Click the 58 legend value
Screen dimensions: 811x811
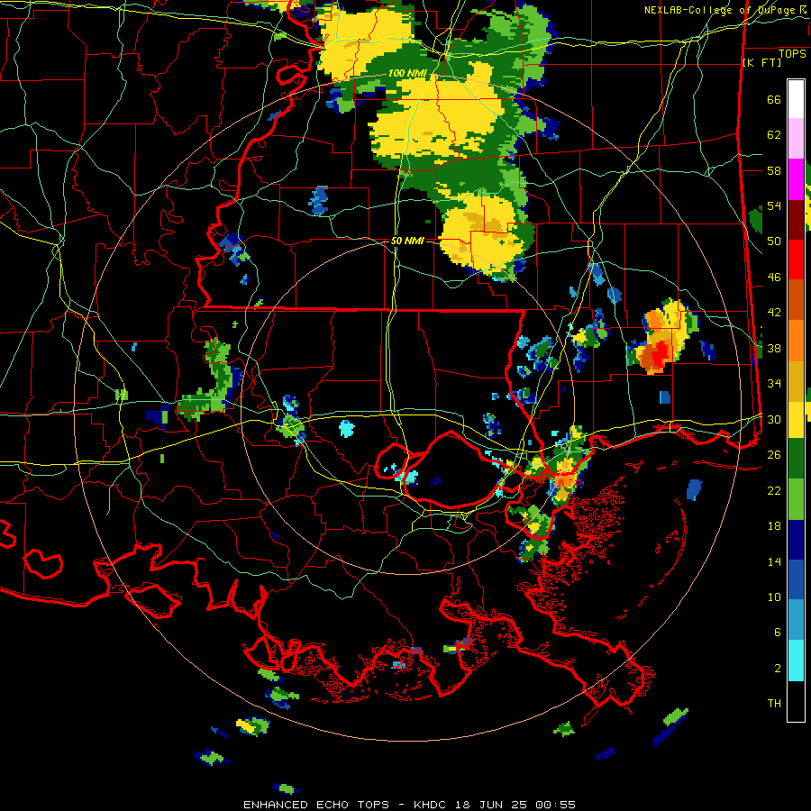774,170
